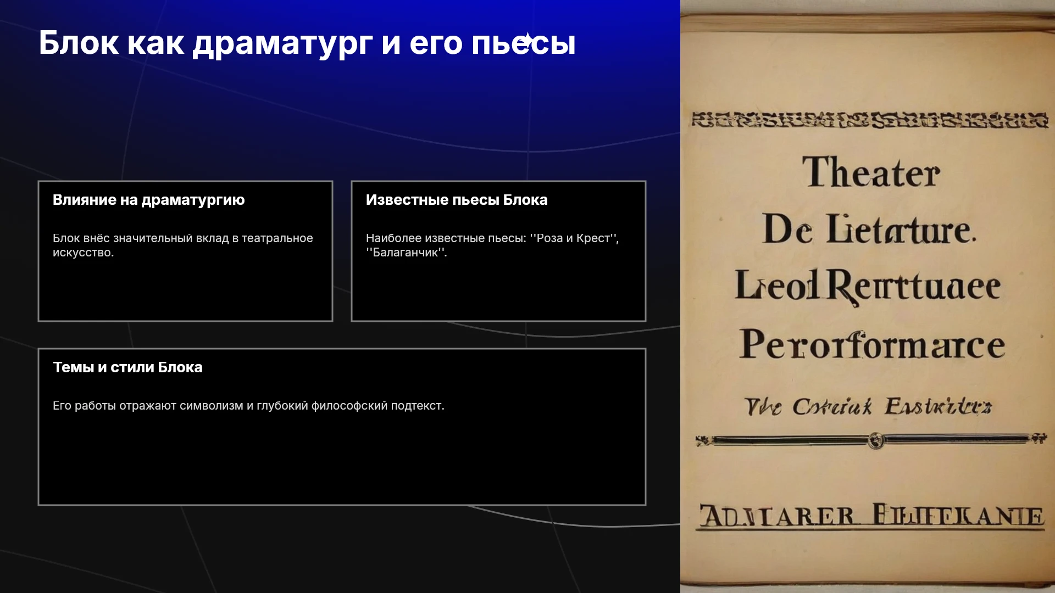The height and width of the screenshot is (593, 1055).
Task: Click the word Theater in the picture
Action: (x=871, y=172)
